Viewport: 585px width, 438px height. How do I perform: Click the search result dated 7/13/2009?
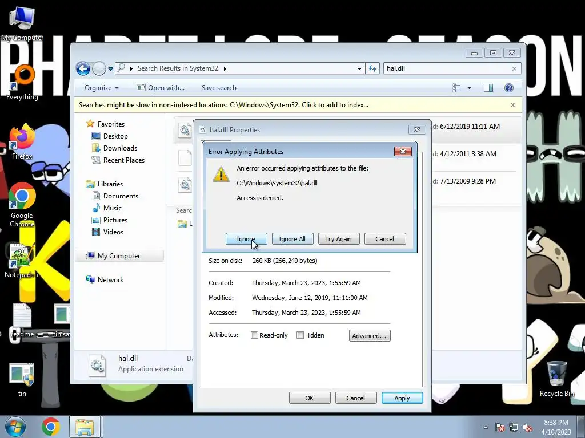pos(468,181)
